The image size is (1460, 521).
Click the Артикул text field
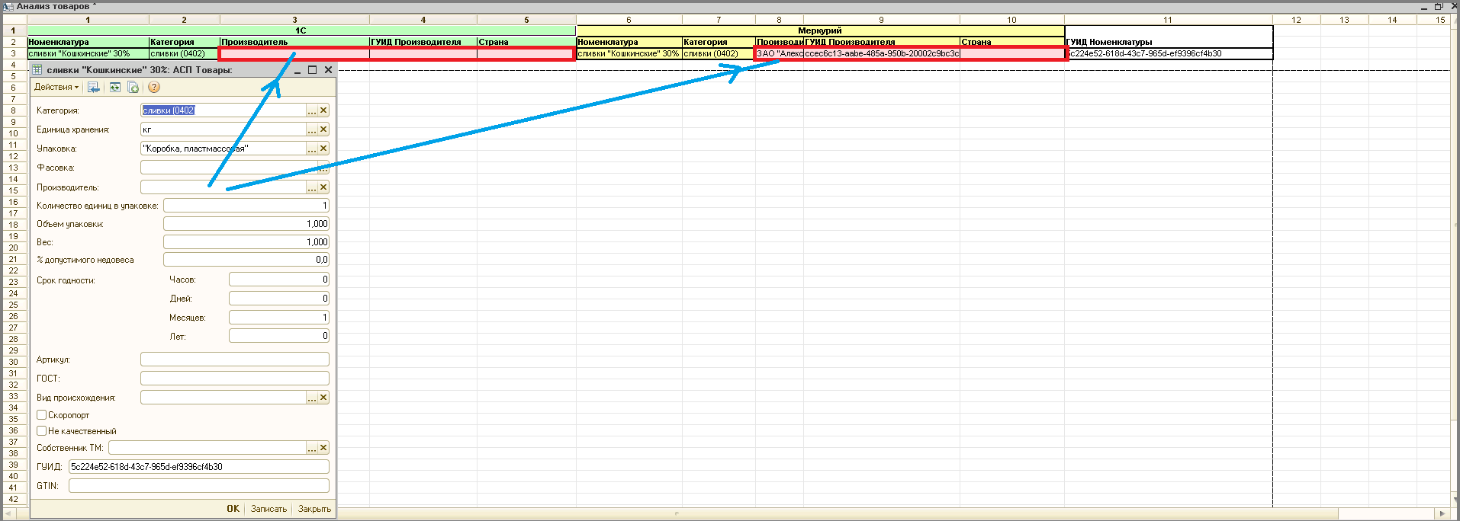[234, 360]
